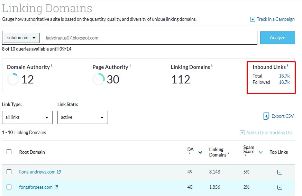Click the DA column info icon
The width and height of the screenshot is (302, 196).
189,153
